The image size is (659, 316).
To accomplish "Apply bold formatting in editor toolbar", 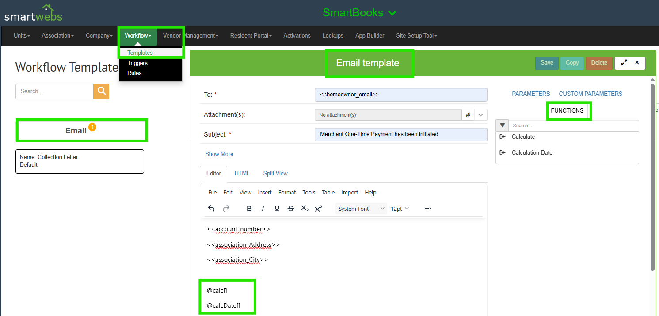I will (249, 209).
